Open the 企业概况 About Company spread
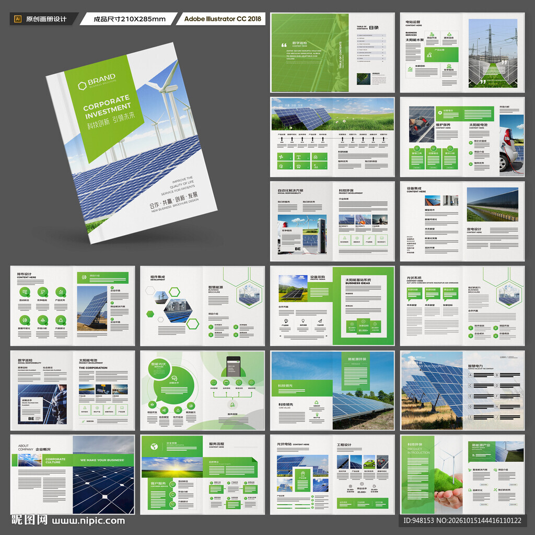This screenshot has width=535, height=535. click(73, 474)
